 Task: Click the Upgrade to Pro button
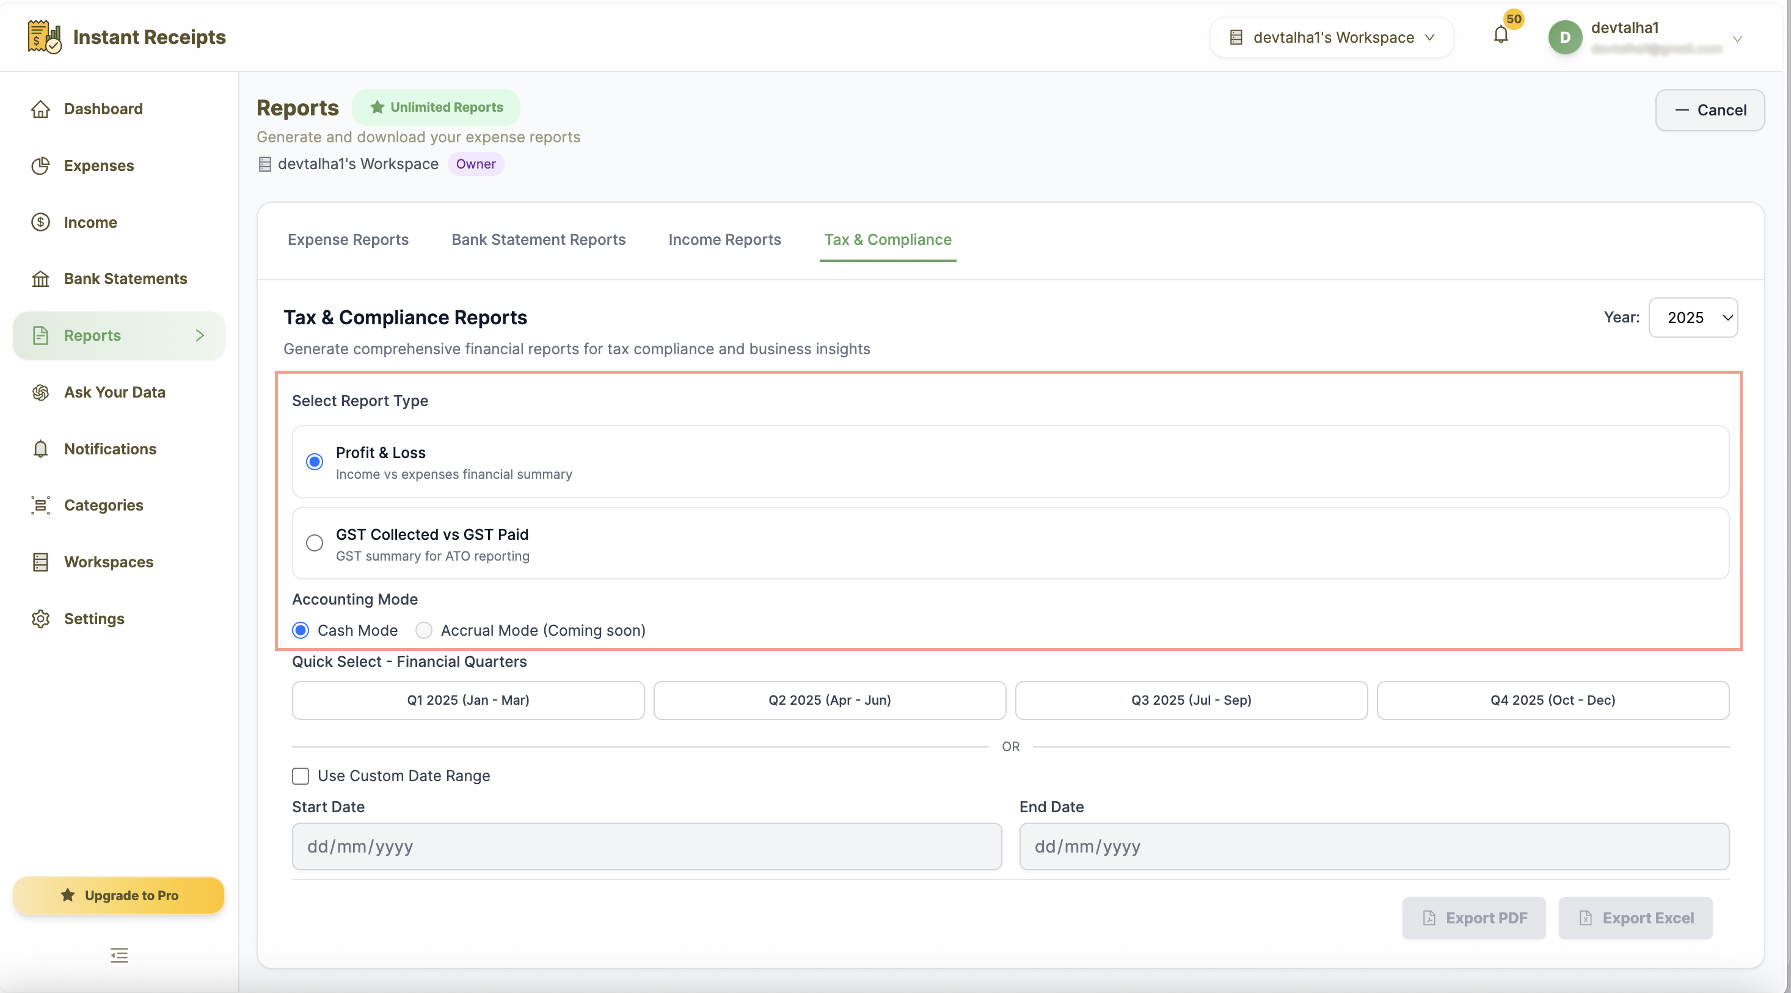(119, 895)
